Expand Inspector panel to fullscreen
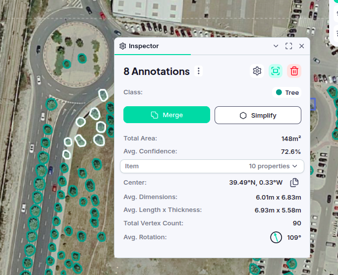The height and width of the screenshot is (275, 338). click(x=288, y=46)
